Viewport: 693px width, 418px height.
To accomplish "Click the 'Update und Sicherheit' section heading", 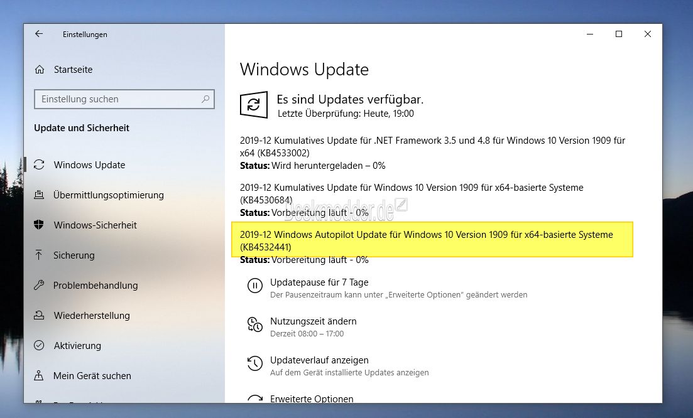I will [81, 128].
